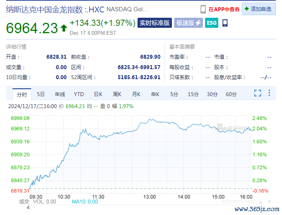The height and width of the screenshot is (215, 282).
Task: Click the opening price 6828.31
Action: coord(56,57)
